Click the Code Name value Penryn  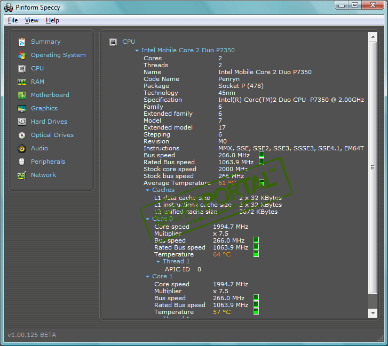229,79
